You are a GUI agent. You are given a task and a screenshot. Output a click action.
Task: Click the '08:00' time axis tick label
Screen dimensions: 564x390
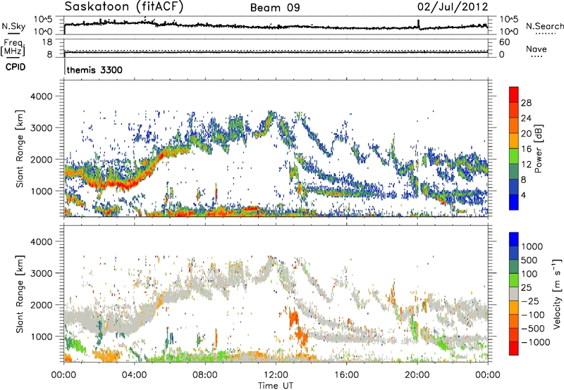[205, 375]
